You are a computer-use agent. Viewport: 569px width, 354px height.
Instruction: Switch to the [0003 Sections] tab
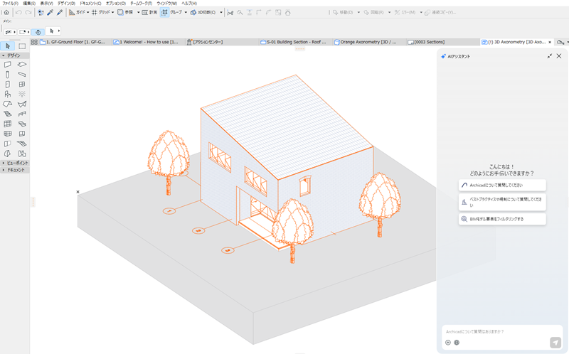tap(442, 42)
